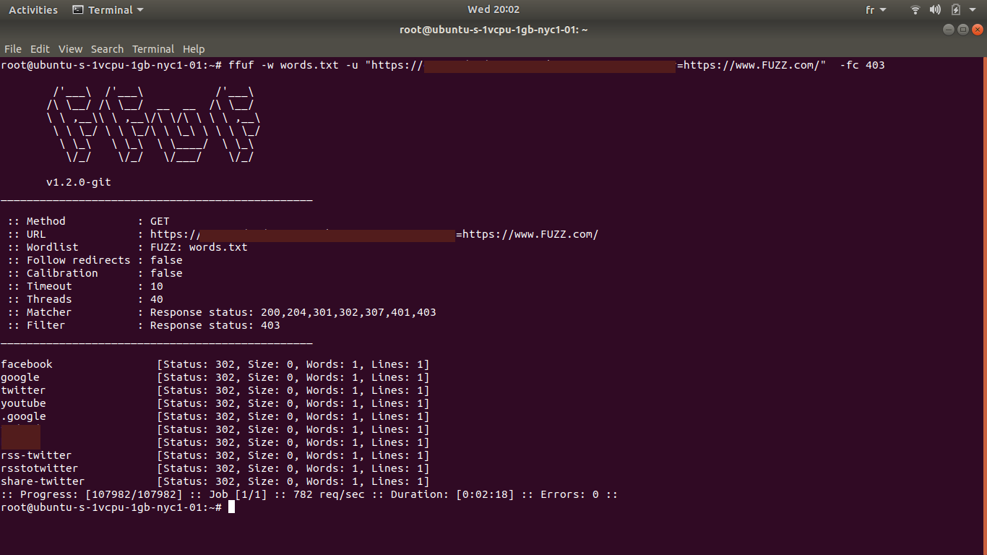Screen dimensions: 987x555
Task: Click 'FUZZ: words.txt' wordlist value
Action: click(199, 247)
